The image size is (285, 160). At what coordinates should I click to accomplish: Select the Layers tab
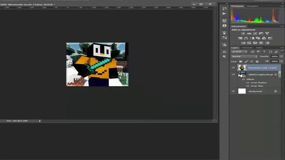[235, 48]
